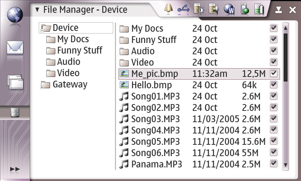
Task: Collapse the Device tree node
Action: [x=43, y=31]
